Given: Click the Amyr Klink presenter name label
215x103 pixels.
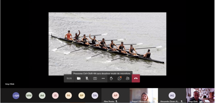Looking at the screenshot, I should click(10, 84).
